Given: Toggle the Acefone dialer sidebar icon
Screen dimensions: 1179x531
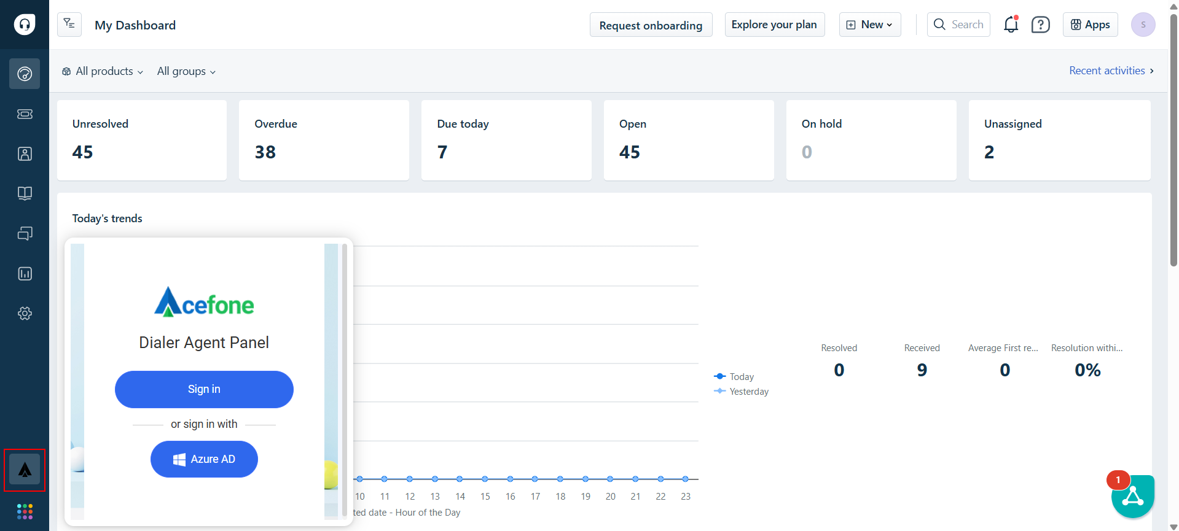Looking at the screenshot, I should [x=25, y=470].
